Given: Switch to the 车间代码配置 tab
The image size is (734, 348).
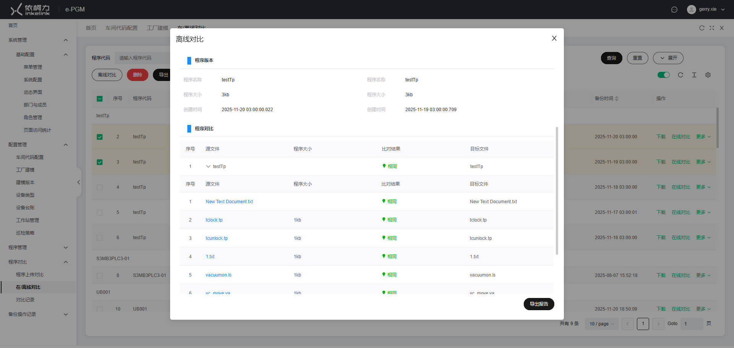Looking at the screenshot, I should (x=122, y=28).
